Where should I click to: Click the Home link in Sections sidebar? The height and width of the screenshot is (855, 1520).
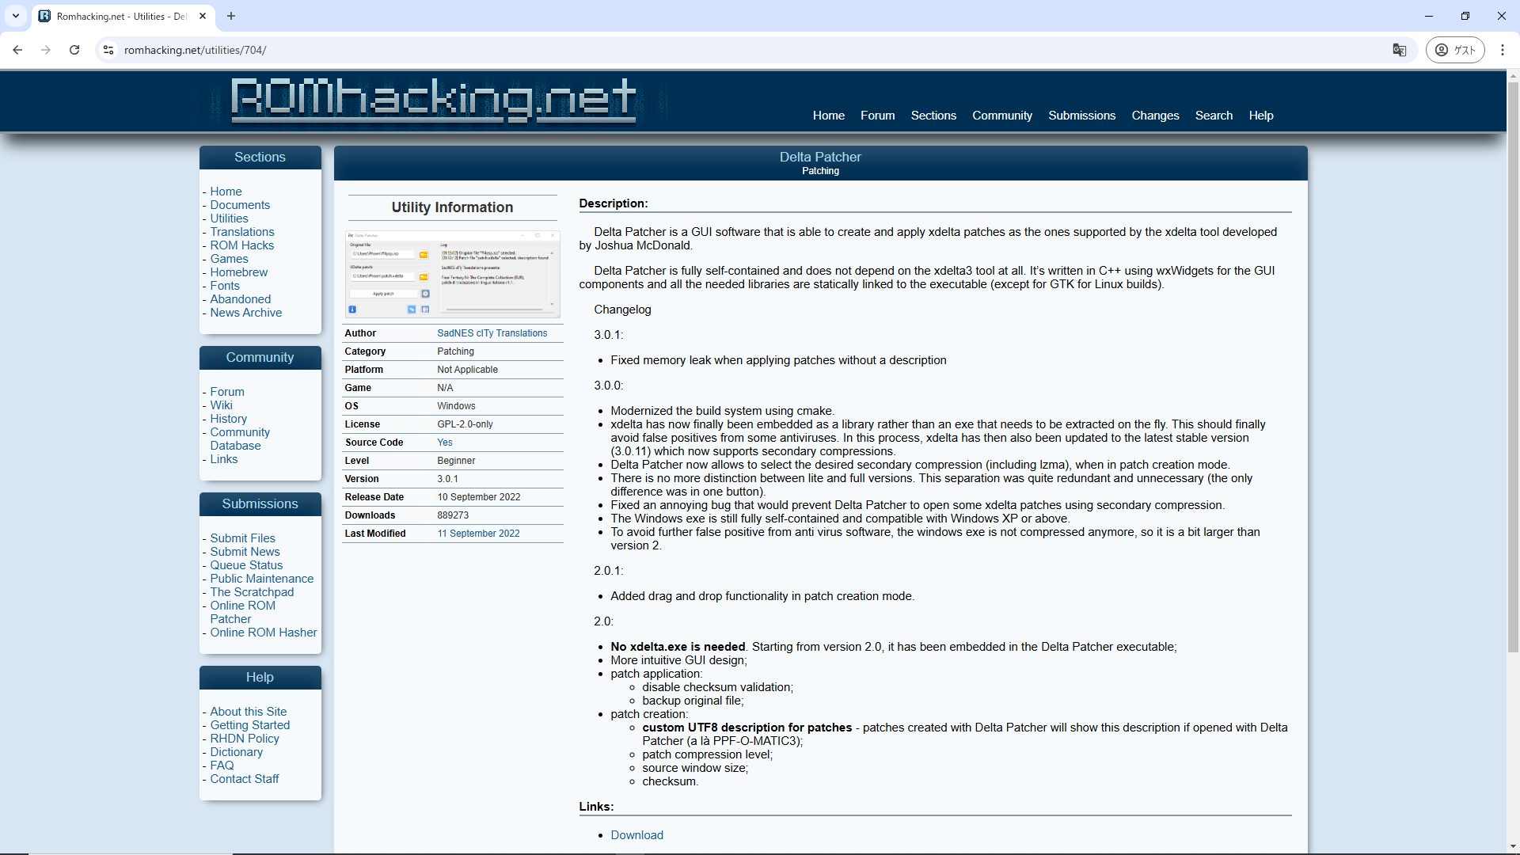tap(226, 192)
